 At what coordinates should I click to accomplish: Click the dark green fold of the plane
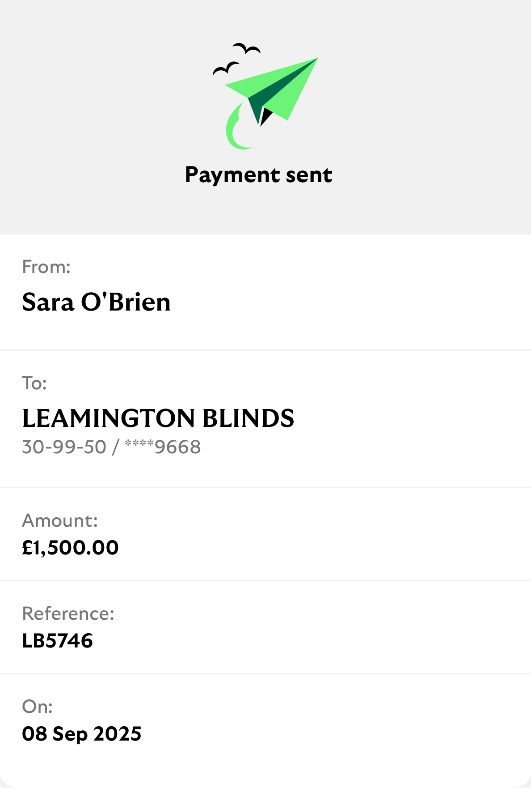tap(273, 93)
